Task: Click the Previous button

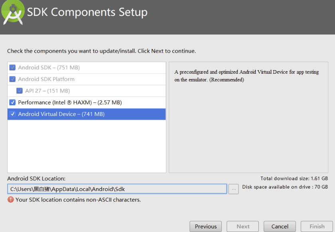Action: click(x=206, y=226)
